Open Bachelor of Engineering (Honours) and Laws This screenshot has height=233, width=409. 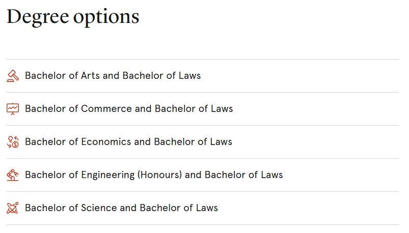154,175
